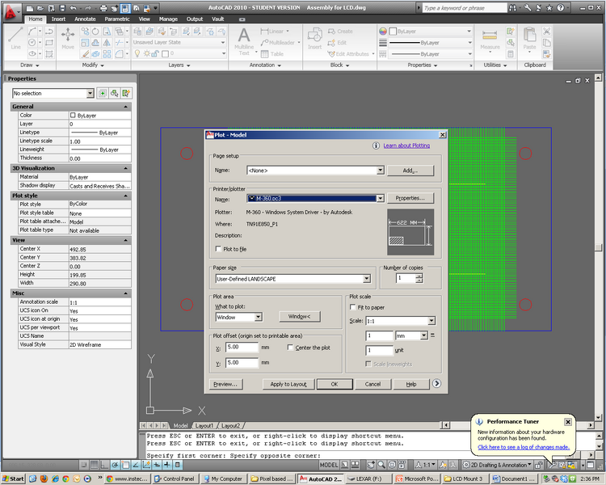This screenshot has height=485, width=606.
Task: Toggle the Grid Display status bar icon
Action: tap(95, 465)
